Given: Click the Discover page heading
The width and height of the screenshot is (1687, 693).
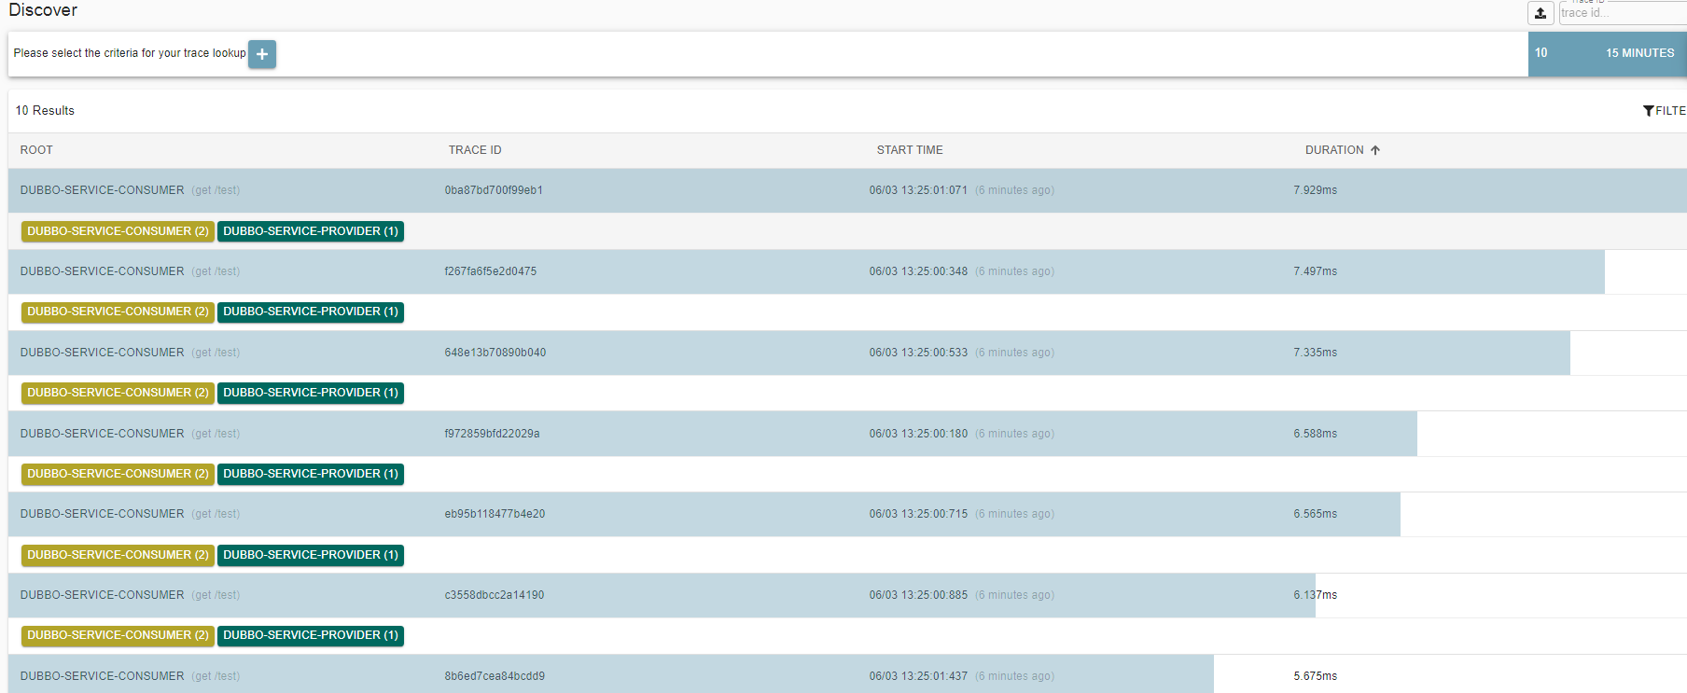Looking at the screenshot, I should pyautogui.click(x=43, y=10).
